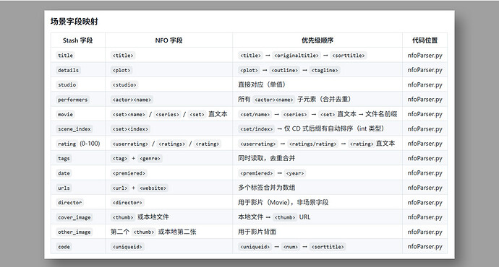Select <tagline> tag in the details row
Image resolution: width=499 pixels, height=267 pixels.
325,70
